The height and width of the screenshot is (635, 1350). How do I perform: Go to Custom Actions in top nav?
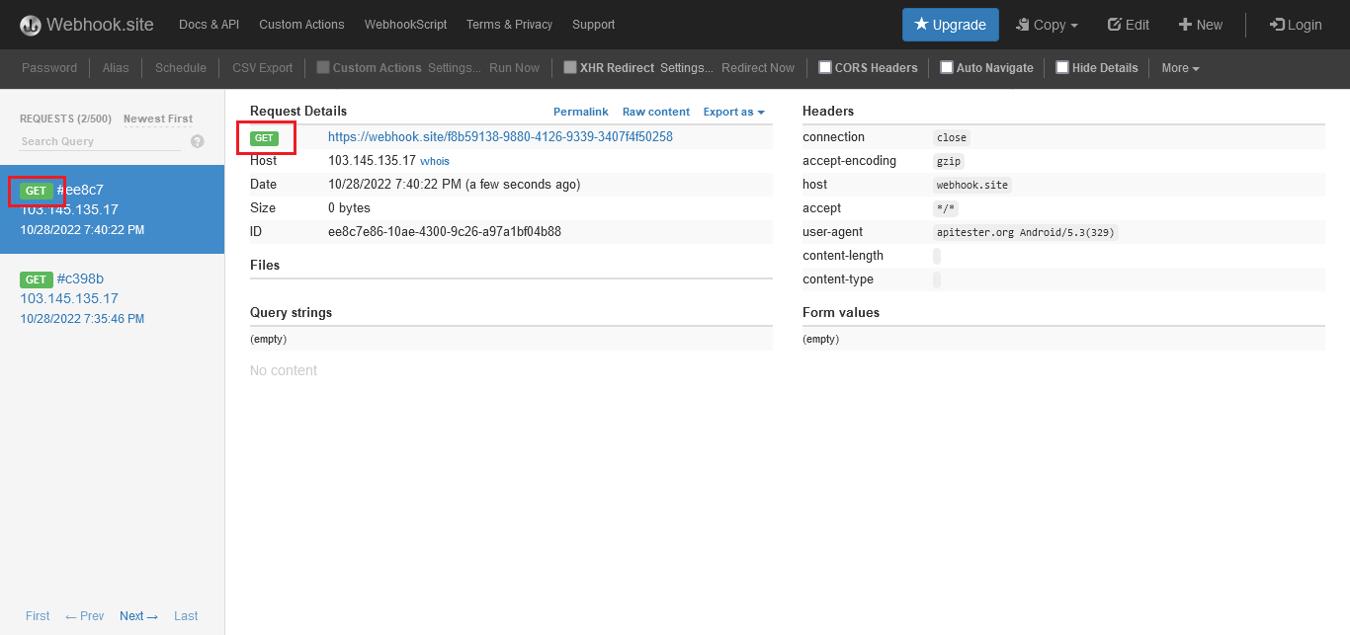tap(301, 25)
